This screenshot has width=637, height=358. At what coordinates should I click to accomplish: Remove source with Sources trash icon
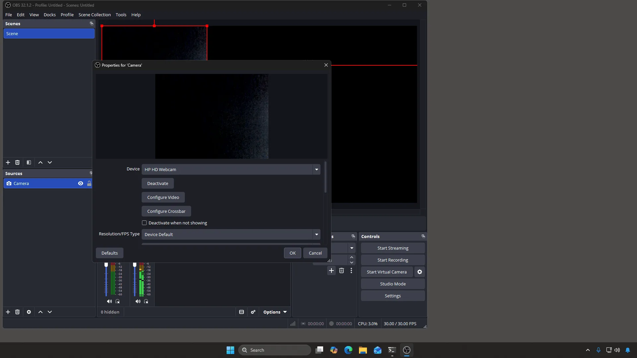click(18, 312)
